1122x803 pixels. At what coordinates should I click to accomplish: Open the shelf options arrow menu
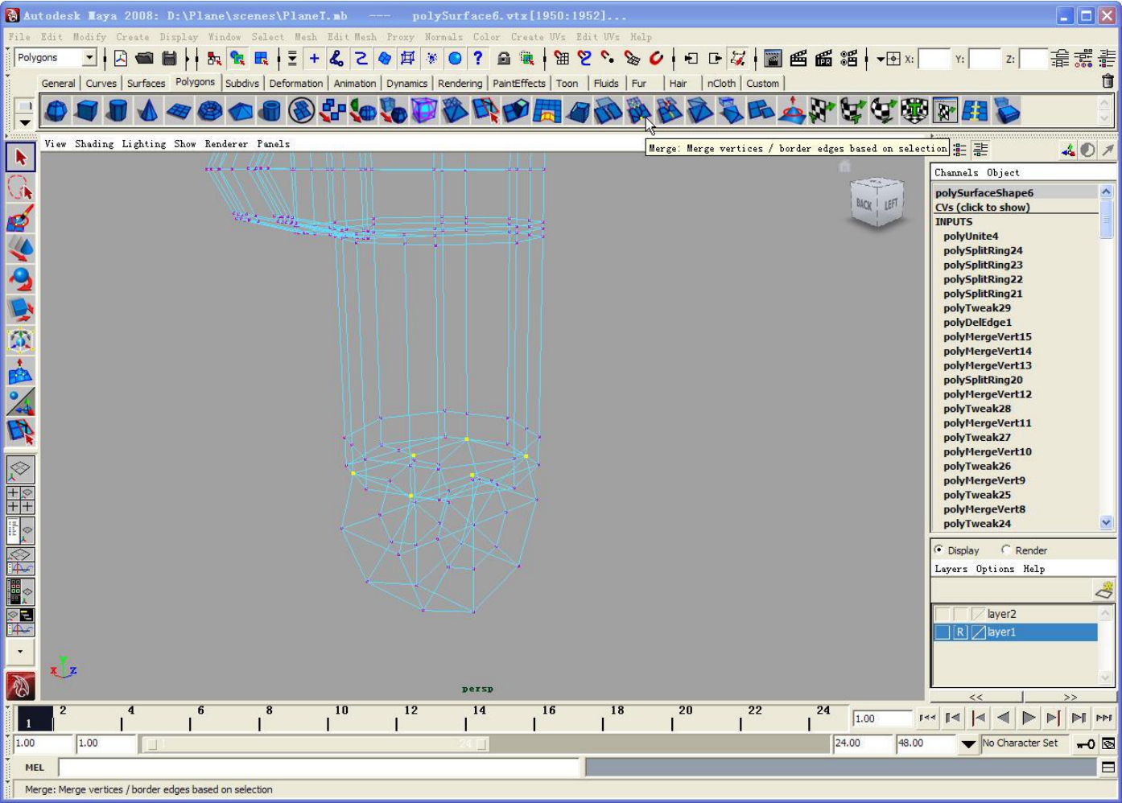(x=25, y=122)
